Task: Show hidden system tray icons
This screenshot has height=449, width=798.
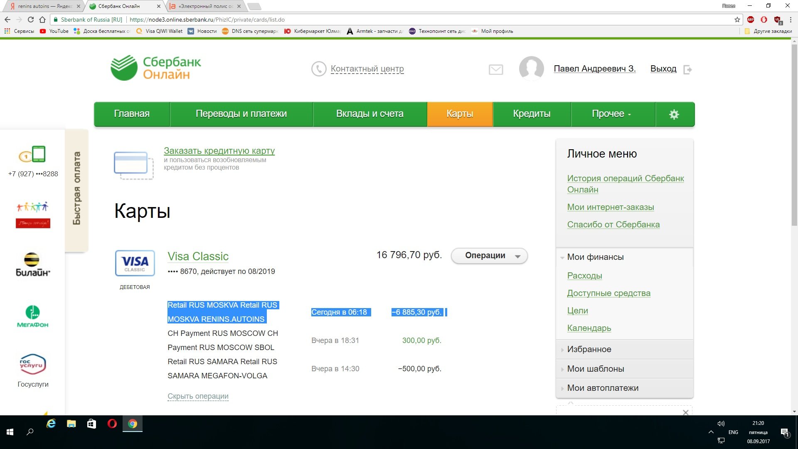Action: pos(711,432)
